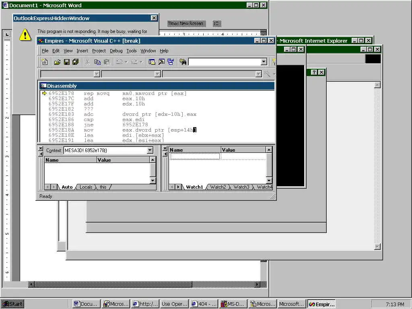
Task: Click the Cut scissors icon
Action: coord(87,62)
